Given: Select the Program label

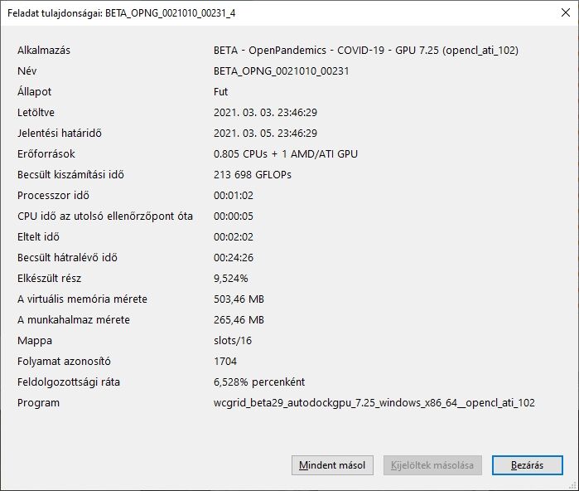Looking at the screenshot, I should point(38,402).
